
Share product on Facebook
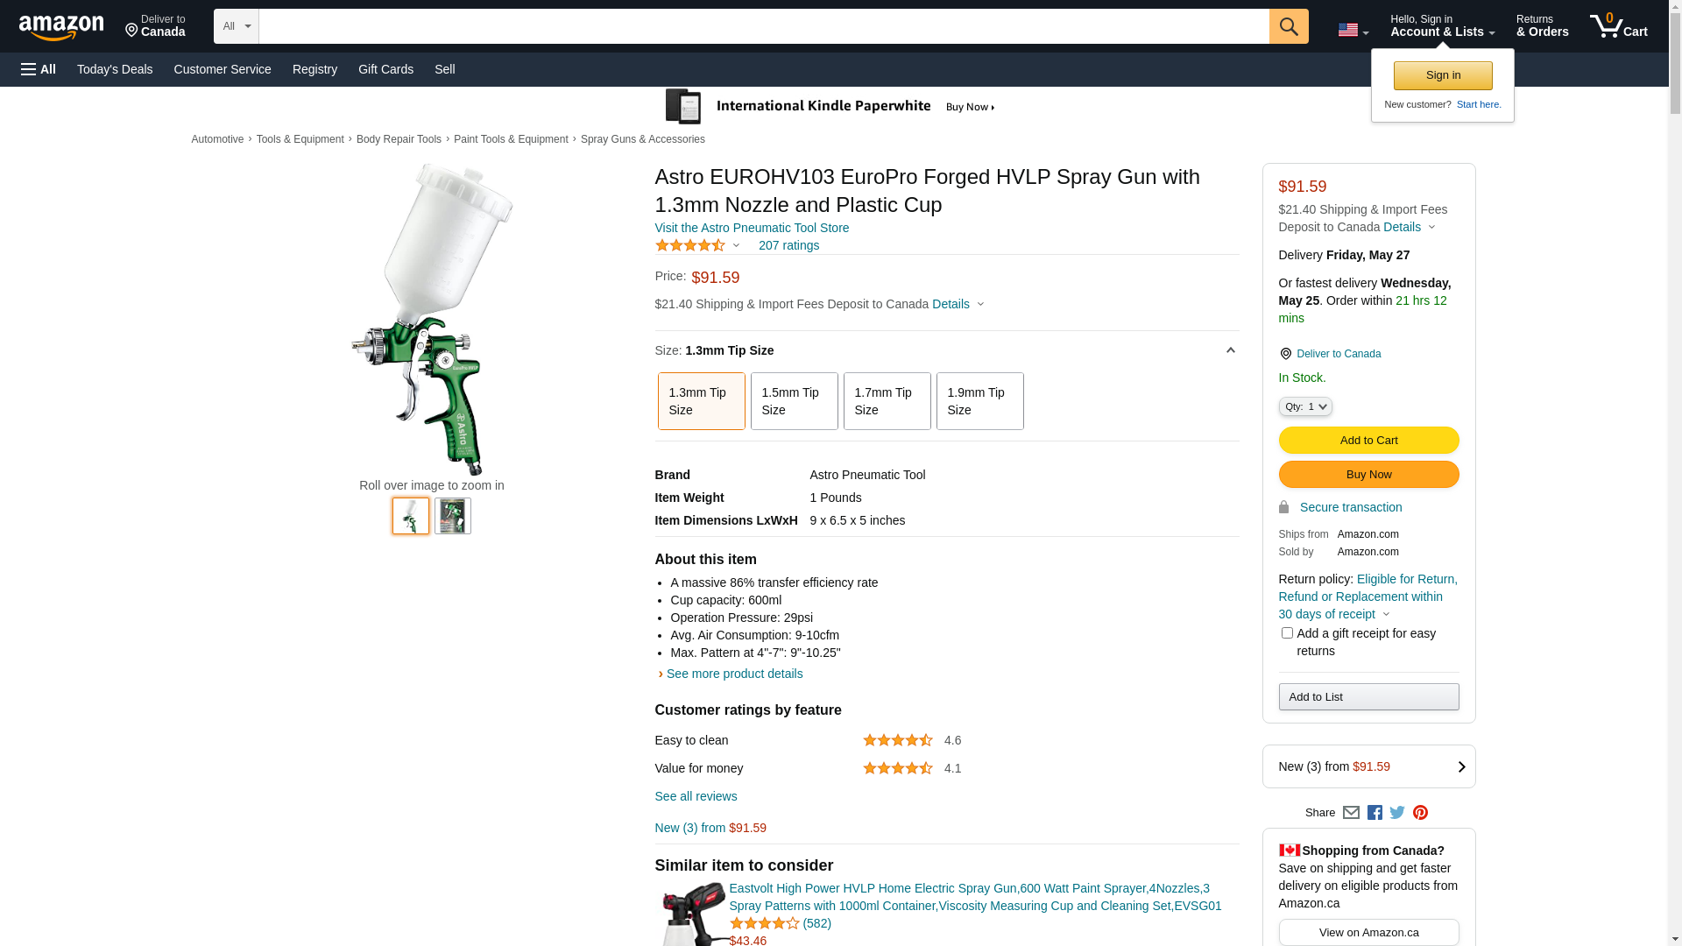click(x=1375, y=813)
